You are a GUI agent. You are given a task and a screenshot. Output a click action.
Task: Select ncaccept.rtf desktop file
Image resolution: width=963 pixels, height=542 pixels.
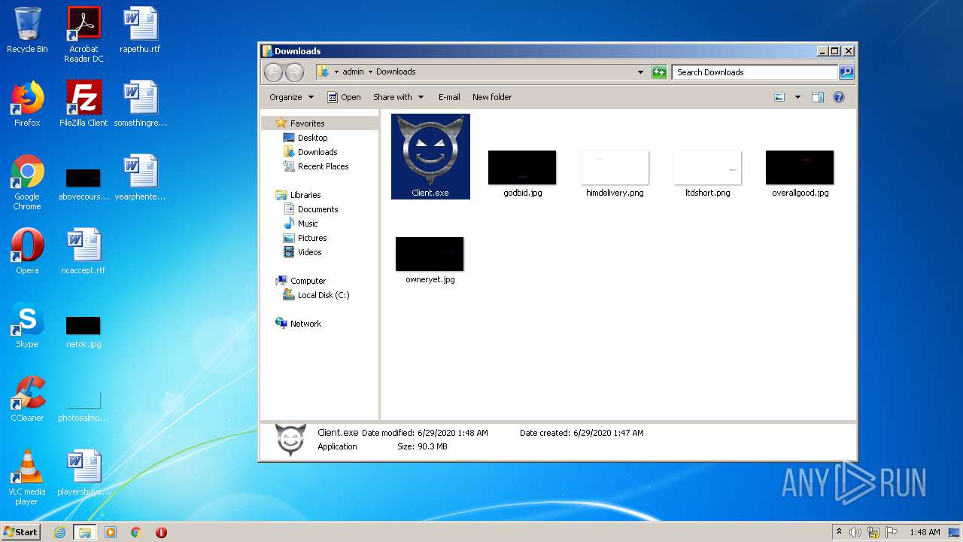[x=84, y=251]
